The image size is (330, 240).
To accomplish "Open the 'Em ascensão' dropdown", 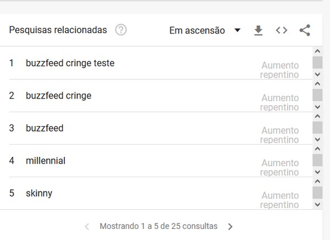I will (205, 31).
